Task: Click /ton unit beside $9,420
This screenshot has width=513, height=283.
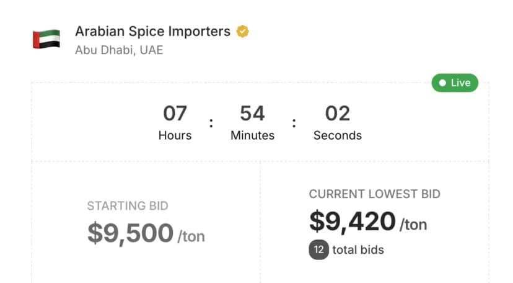Action: [413, 225]
